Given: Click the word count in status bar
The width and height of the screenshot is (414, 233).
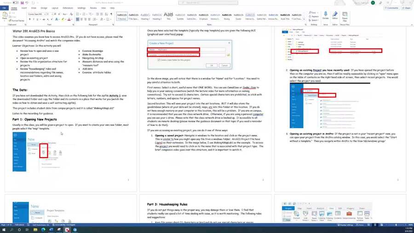Looking at the screenshot, I should point(19,225).
